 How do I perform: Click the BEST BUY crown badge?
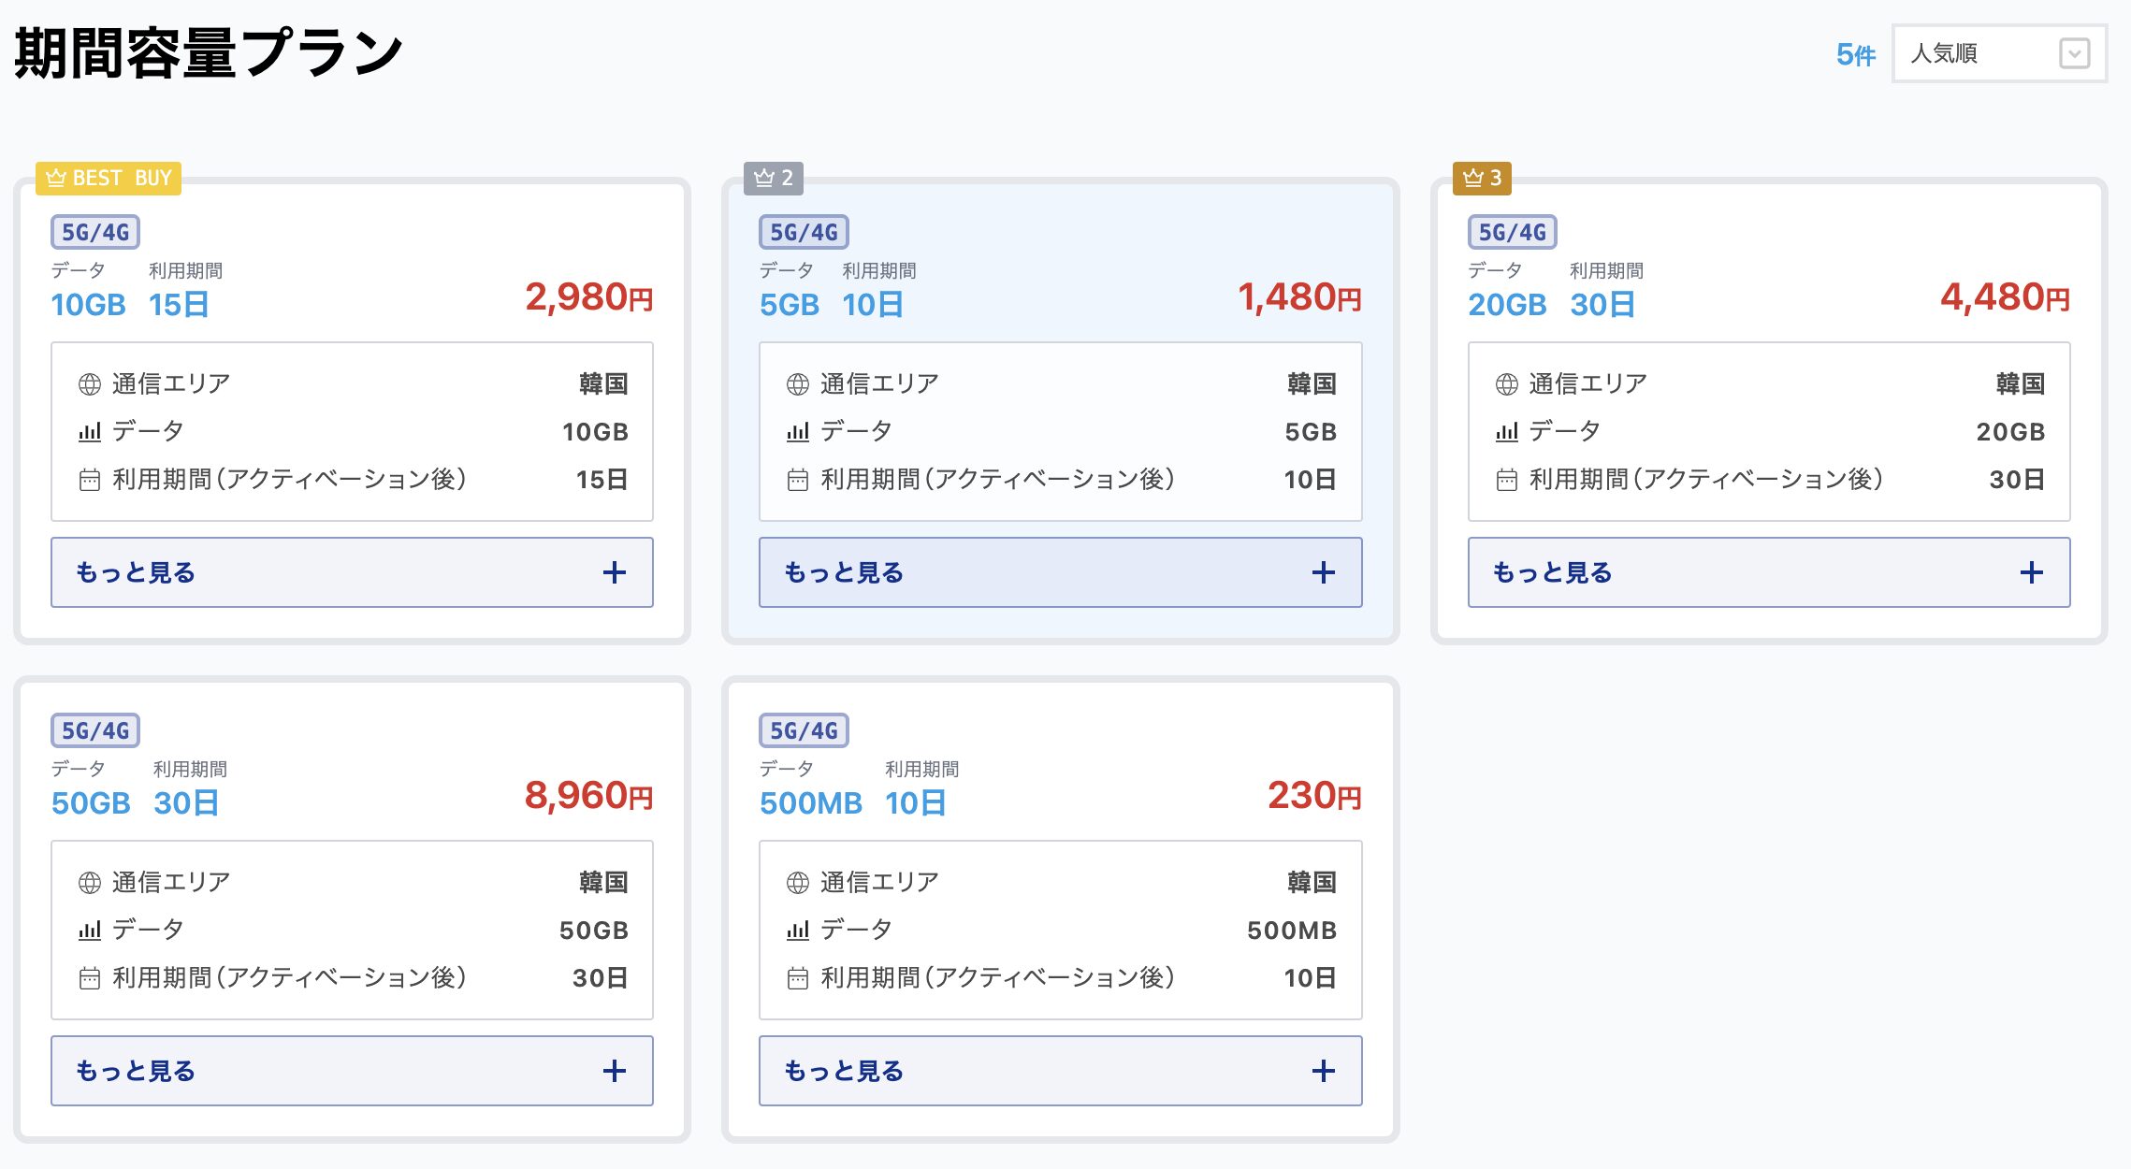[109, 178]
